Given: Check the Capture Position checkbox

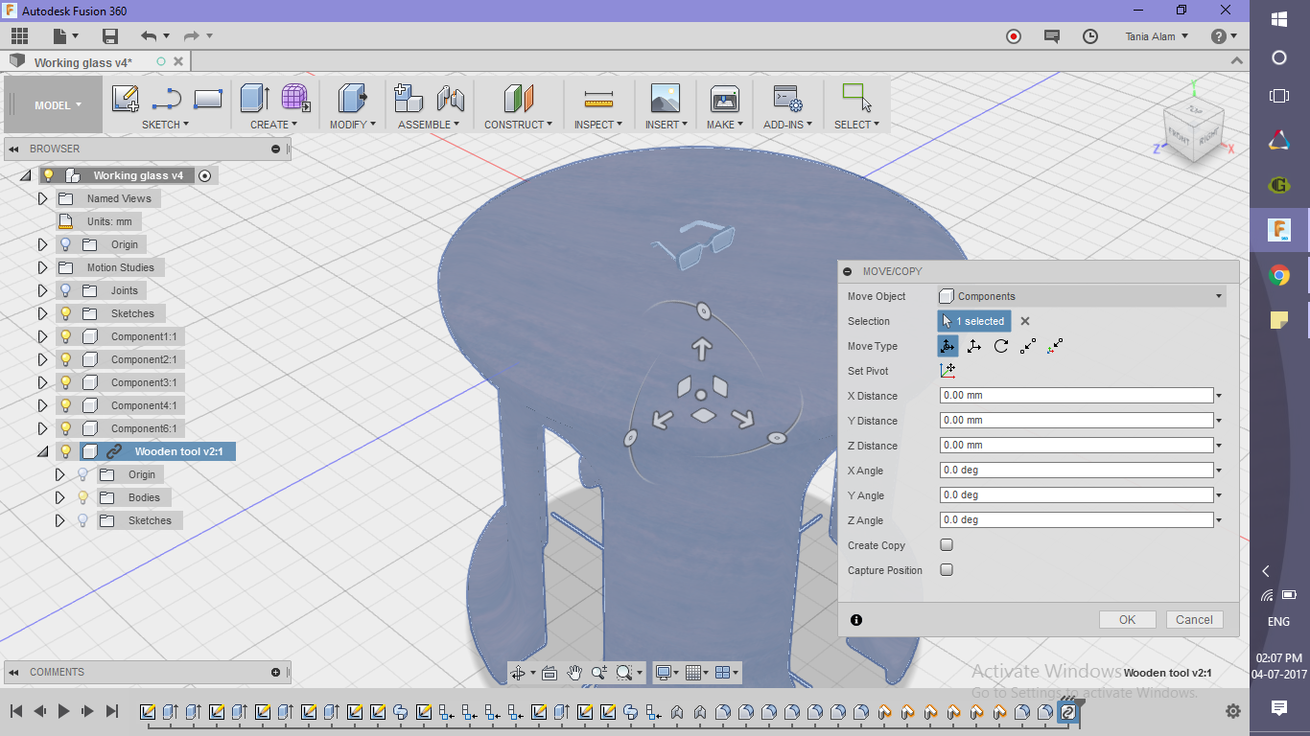Looking at the screenshot, I should point(947,570).
